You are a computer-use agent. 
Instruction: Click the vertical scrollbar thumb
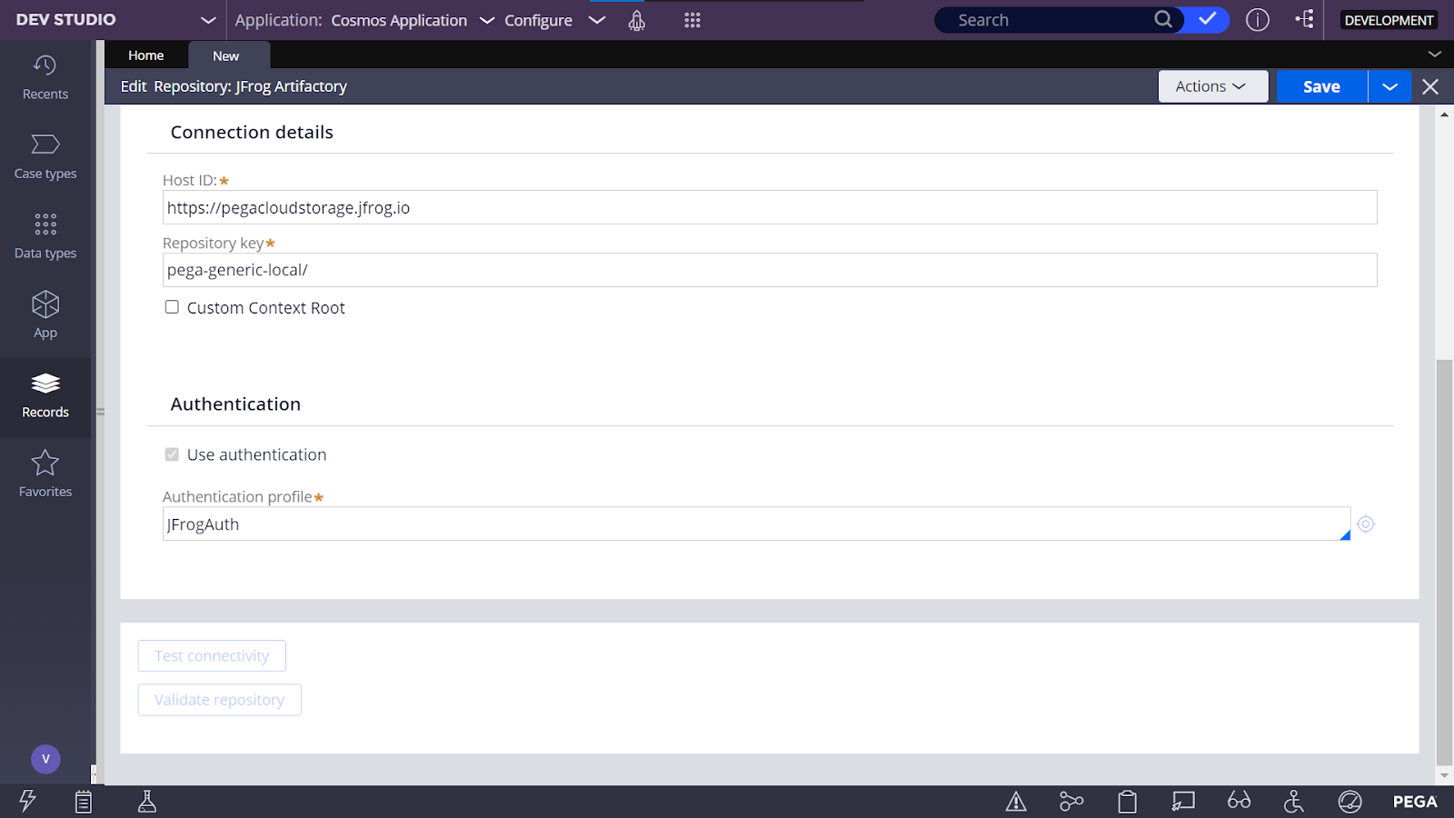[1444, 564]
